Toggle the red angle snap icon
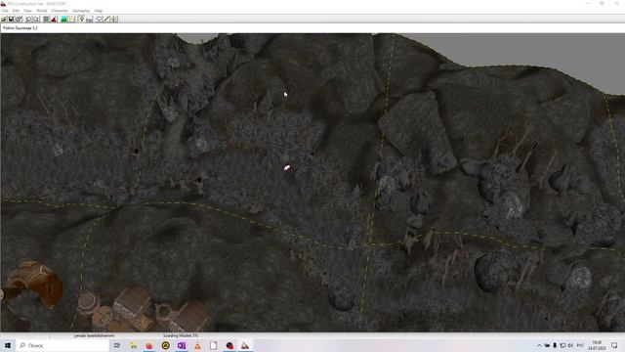The width and height of the screenshot is (625, 352). point(54,20)
